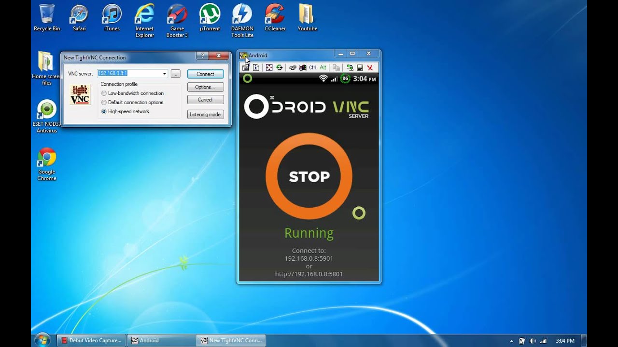Toggle Alt key in Android viewer toolbar
This screenshot has height=347, width=618.
pos(323,67)
